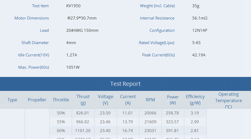Click the Throttle column header
The image size is (251, 139).
(x=61, y=100)
